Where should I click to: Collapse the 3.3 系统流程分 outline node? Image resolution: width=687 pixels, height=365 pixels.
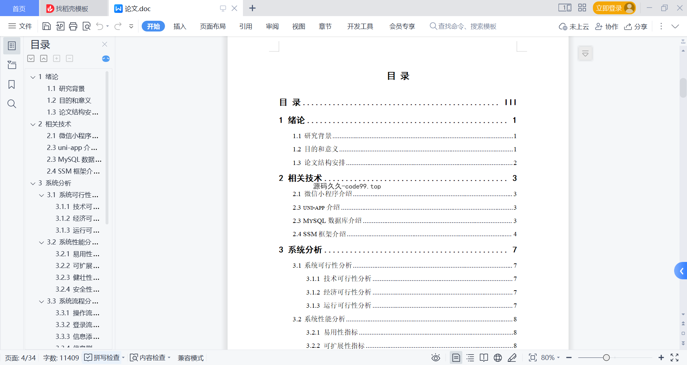tap(42, 301)
